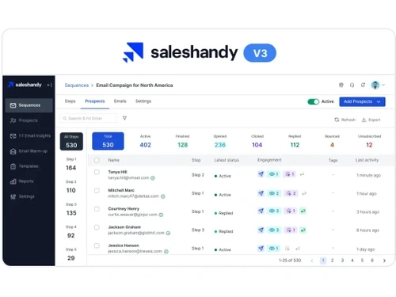Open the Add Prospects dropdown
This screenshot has width=396, height=297.
point(362,101)
